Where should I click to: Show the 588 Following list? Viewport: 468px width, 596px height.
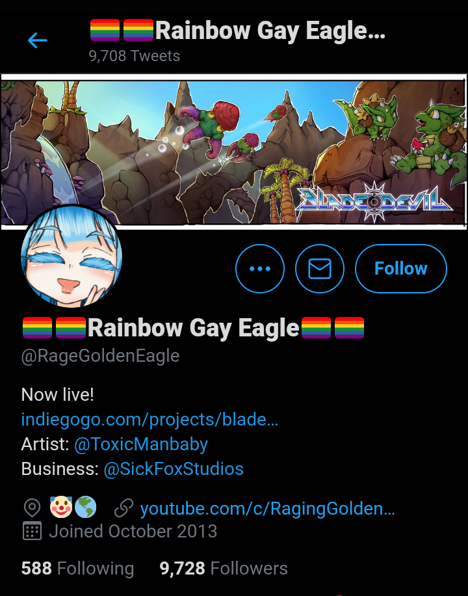tap(77, 569)
